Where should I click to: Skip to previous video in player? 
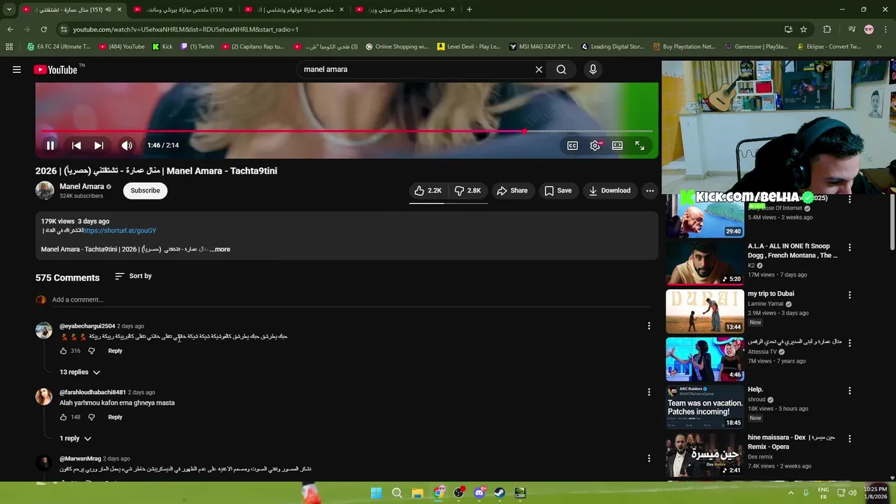76,146
